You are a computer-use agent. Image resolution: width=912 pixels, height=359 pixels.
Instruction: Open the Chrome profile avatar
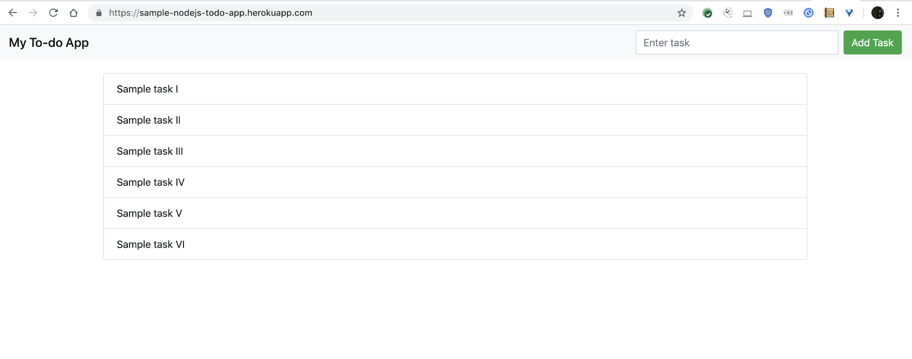pyautogui.click(x=877, y=13)
